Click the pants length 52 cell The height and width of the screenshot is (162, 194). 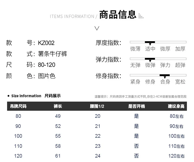(x=58, y=126)
